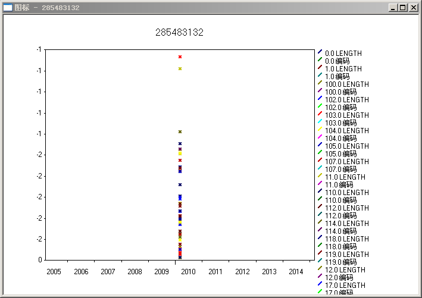Click the 2005 x-axis label
Viewport: 422px width, 298px height.
point(54,272)
